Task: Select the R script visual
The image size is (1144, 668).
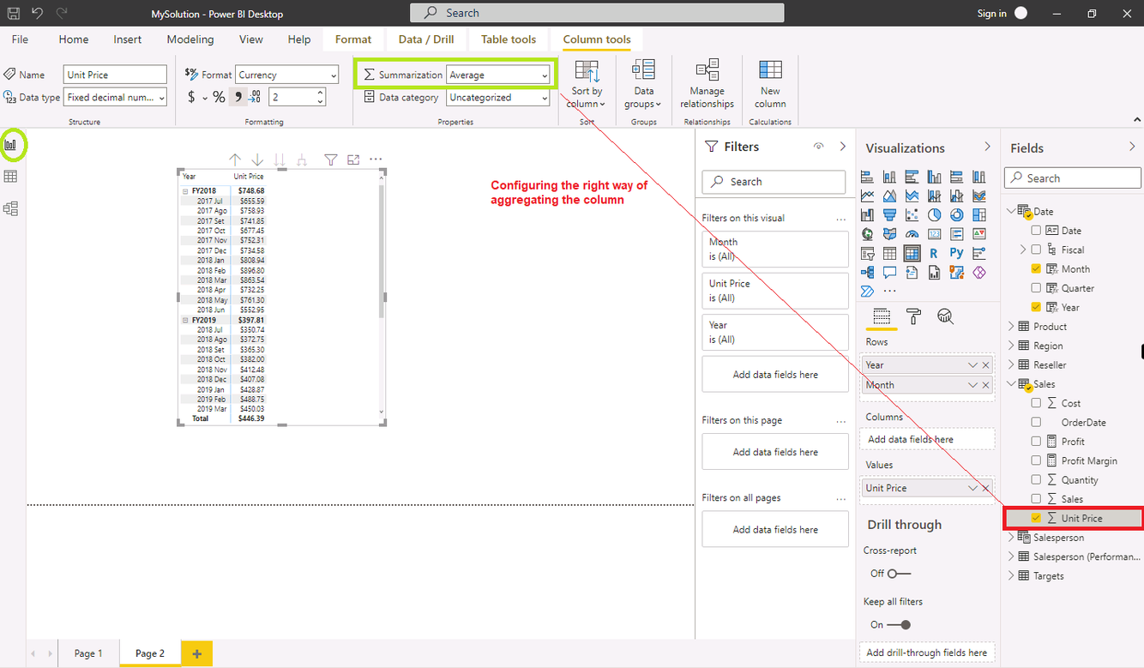Action: pyautogui.click(x=934, y=253)
